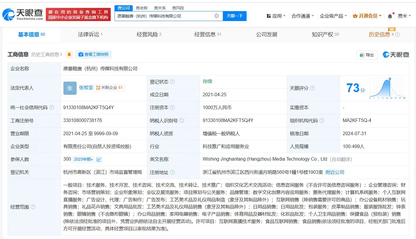Click the 科技推广和应用服务业 industry value
The height and width of the screenshot is (239, 416).
[226, 146]
